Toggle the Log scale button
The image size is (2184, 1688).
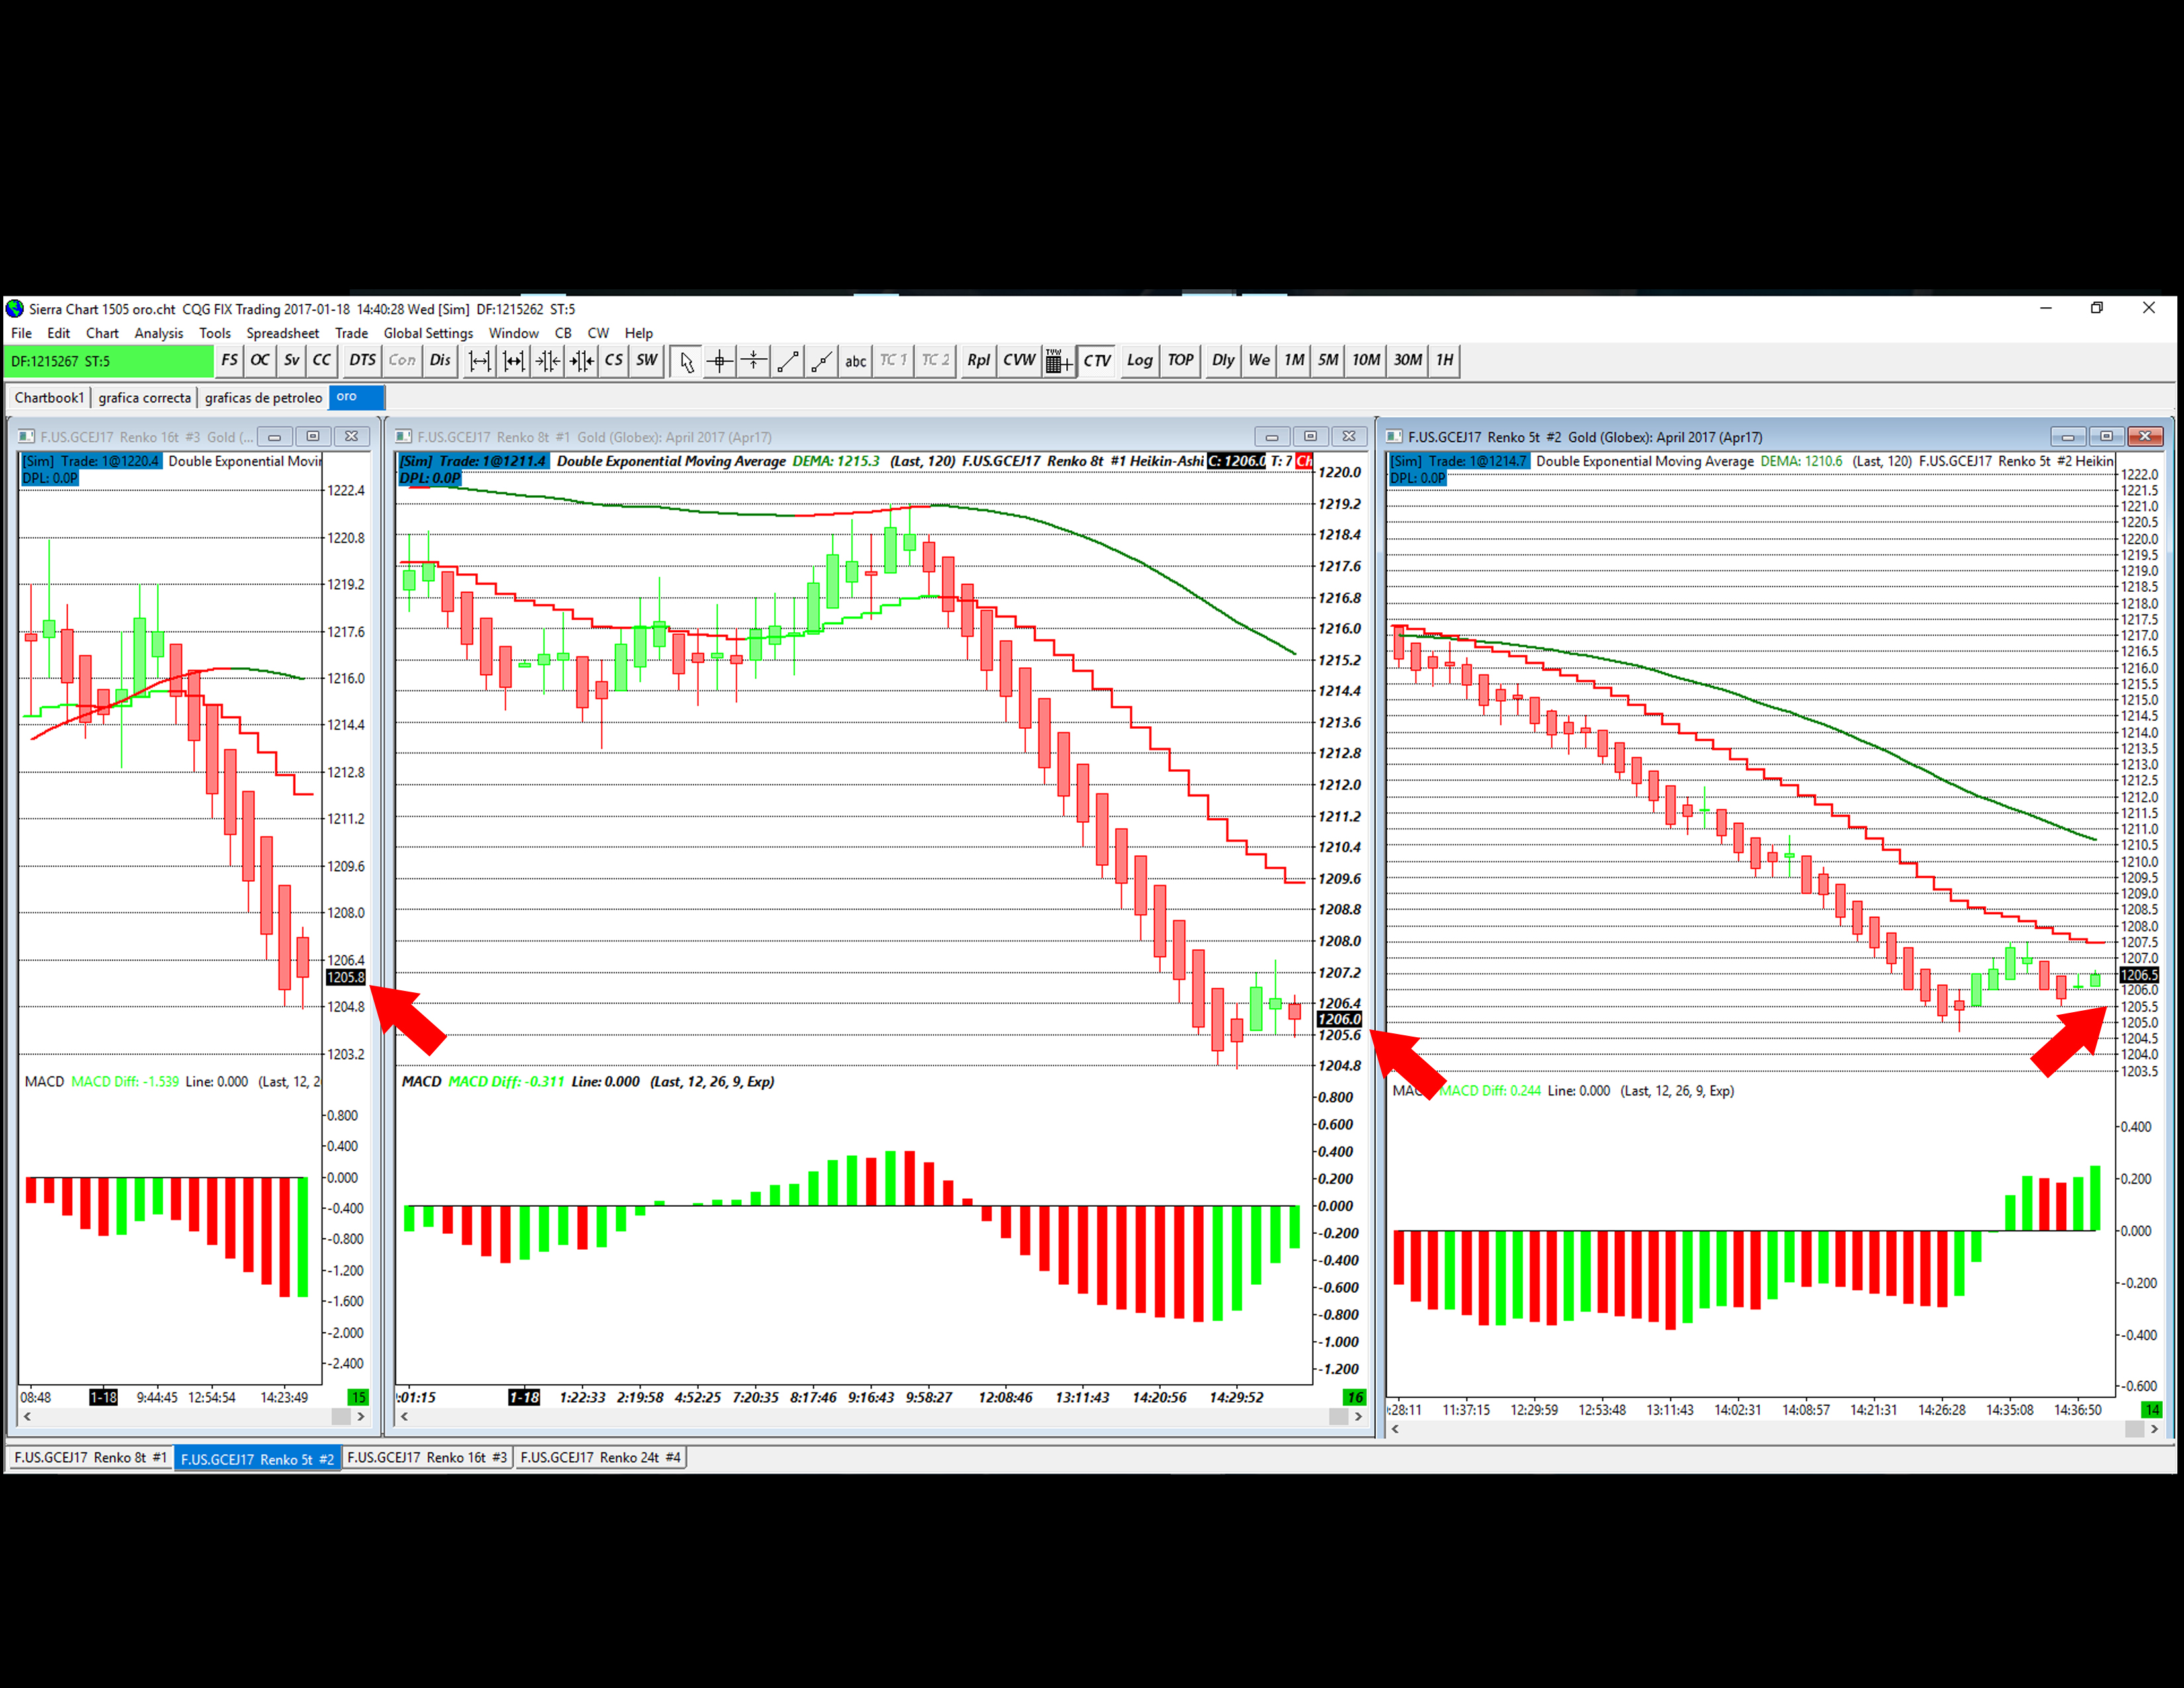tap(1139, 361)
